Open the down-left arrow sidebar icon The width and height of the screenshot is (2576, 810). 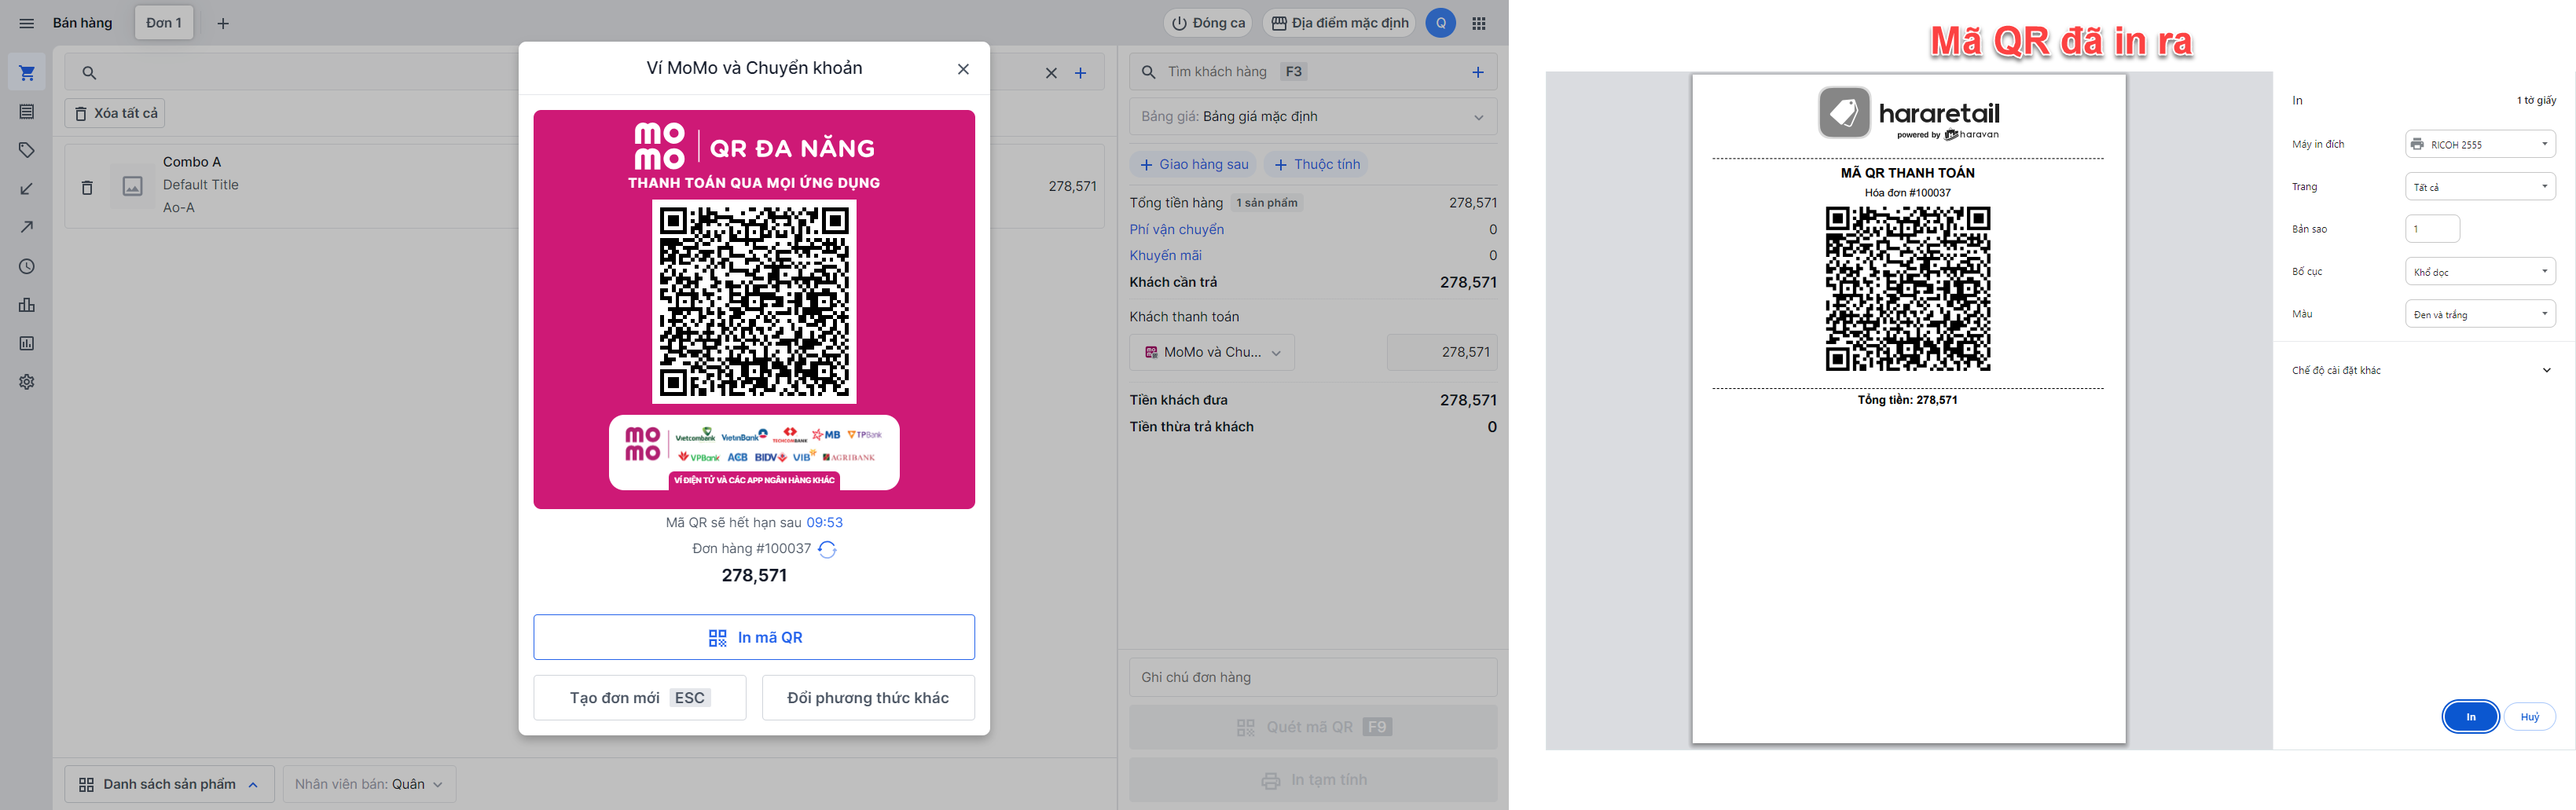tap(27, 189)
